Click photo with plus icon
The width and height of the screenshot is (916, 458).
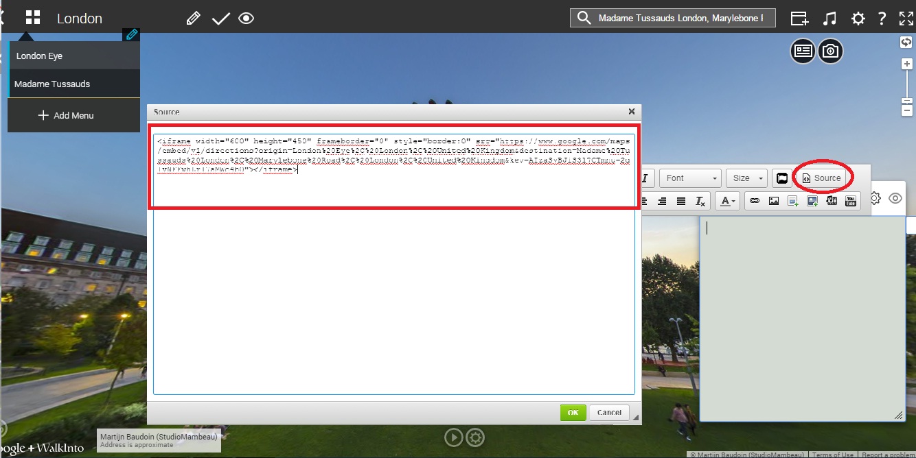point(812,201)
